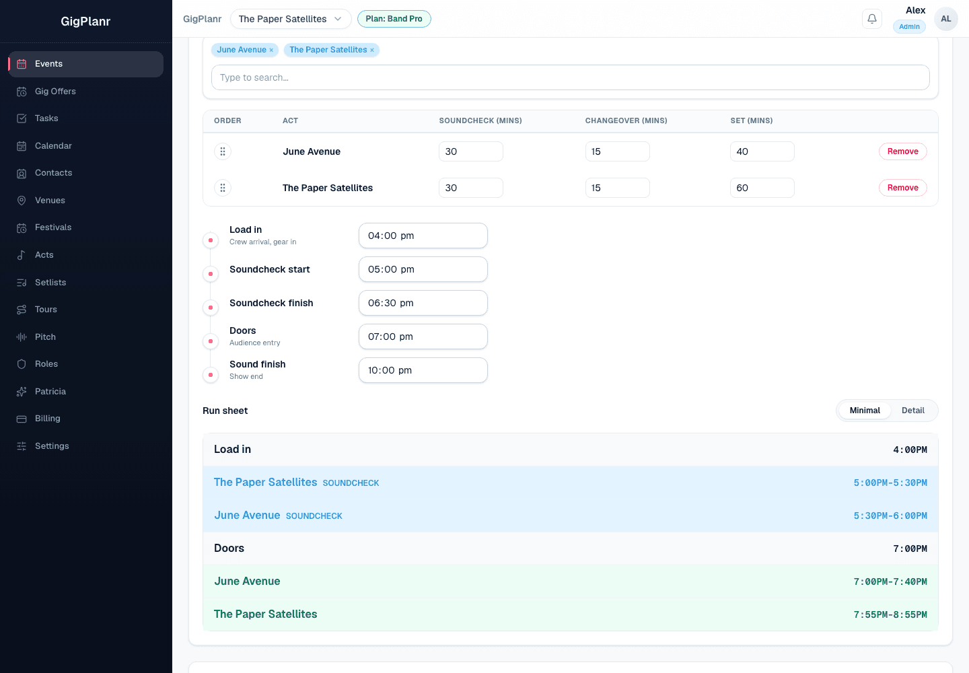Remove June Avenue from the lineup
969x673 pixels.
tap(902, 151)
